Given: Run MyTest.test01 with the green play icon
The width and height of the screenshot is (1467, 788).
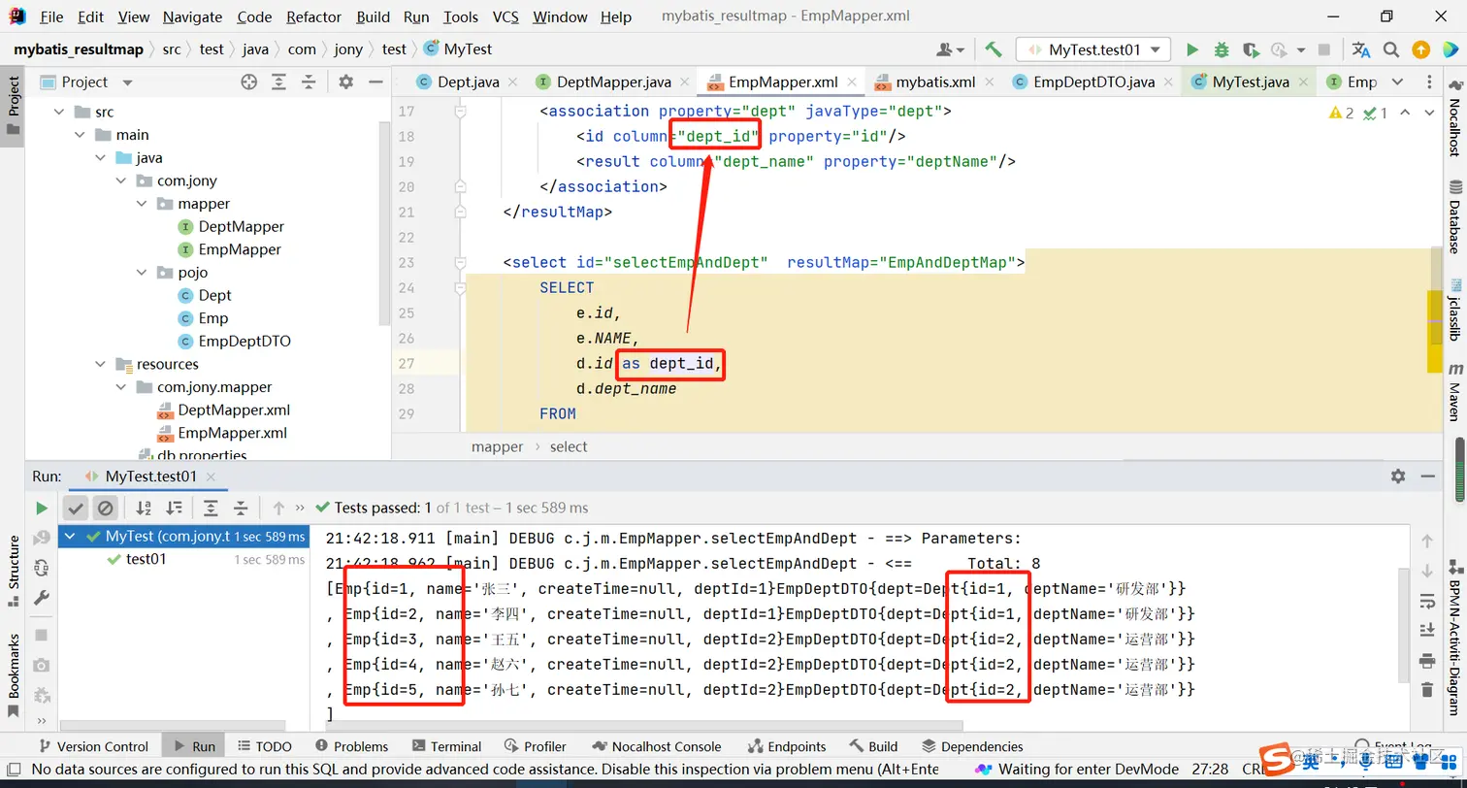Looking at the screenshot, I should click(x=1192, y=49).
